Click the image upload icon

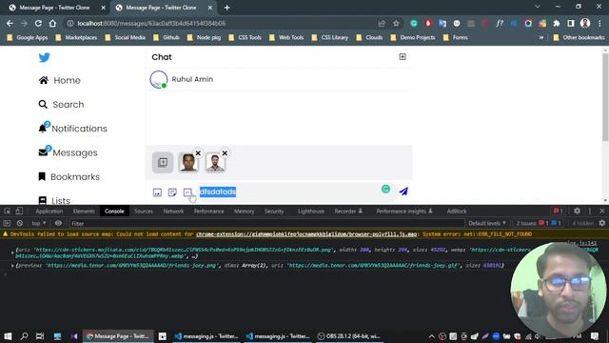[x=157, y=192]
